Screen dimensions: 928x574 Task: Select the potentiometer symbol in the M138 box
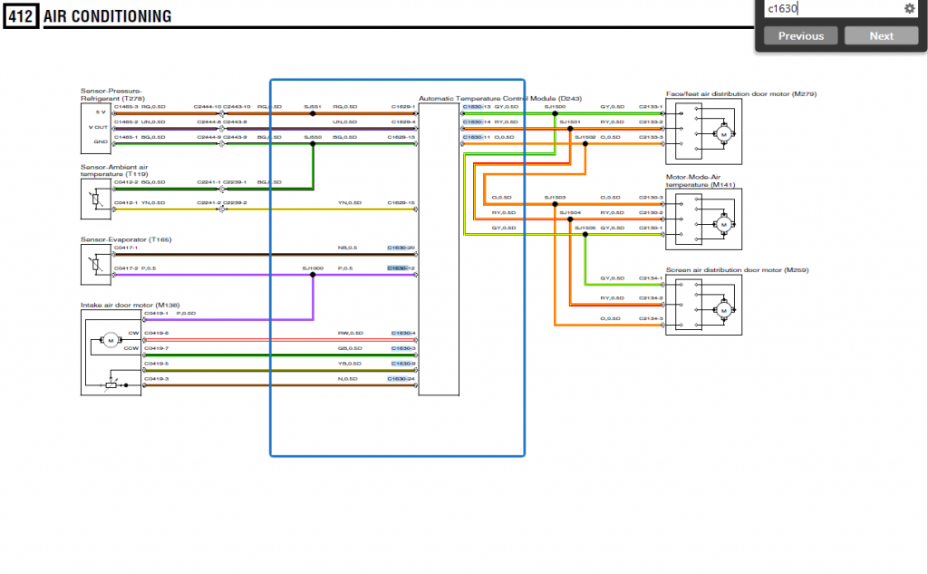111,384
